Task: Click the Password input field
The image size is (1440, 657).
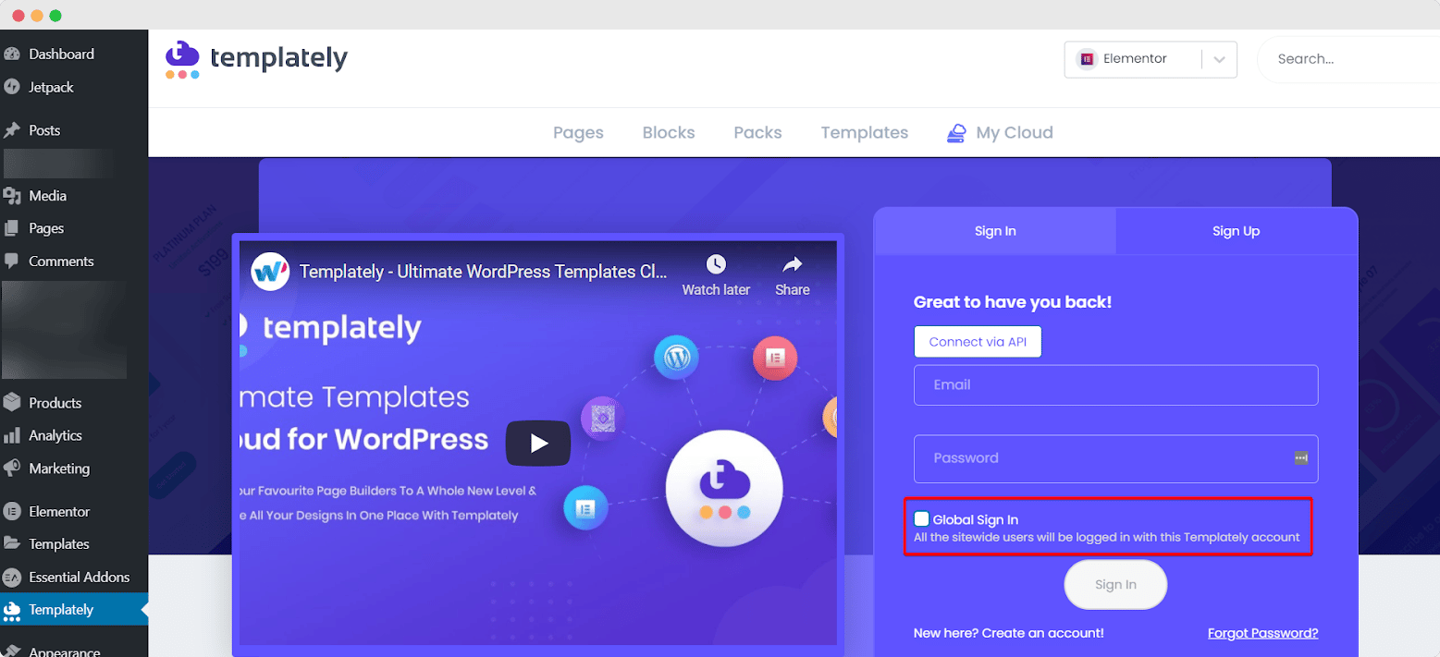Action: (1115, 459)
